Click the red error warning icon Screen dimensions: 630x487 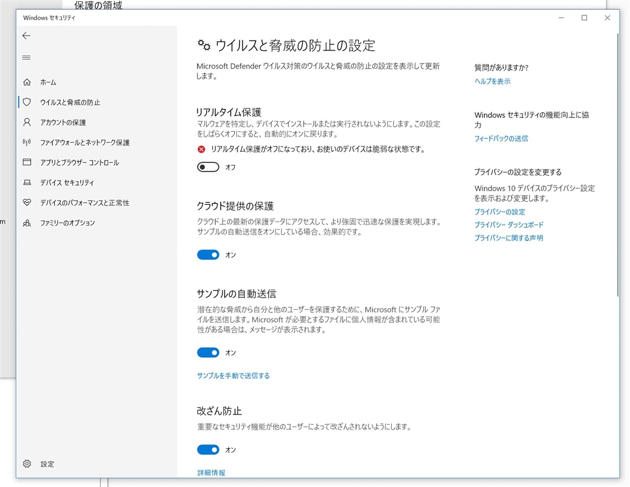point(201,149)
